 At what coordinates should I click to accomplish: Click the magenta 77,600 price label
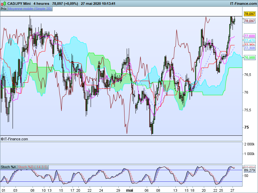click(250, 36)
